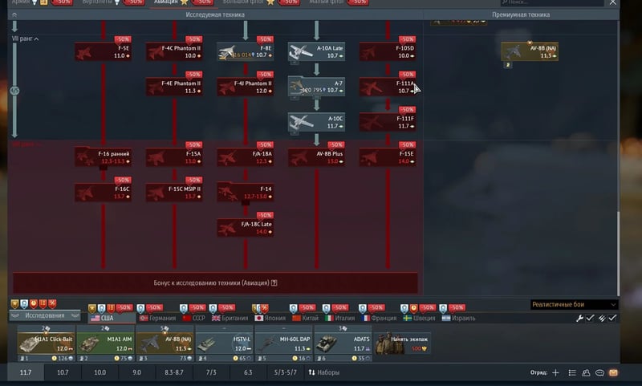Select the F-15E aircraft tile
The height and width of the screenshot is (386, 642).
click(x=388, y=157)
